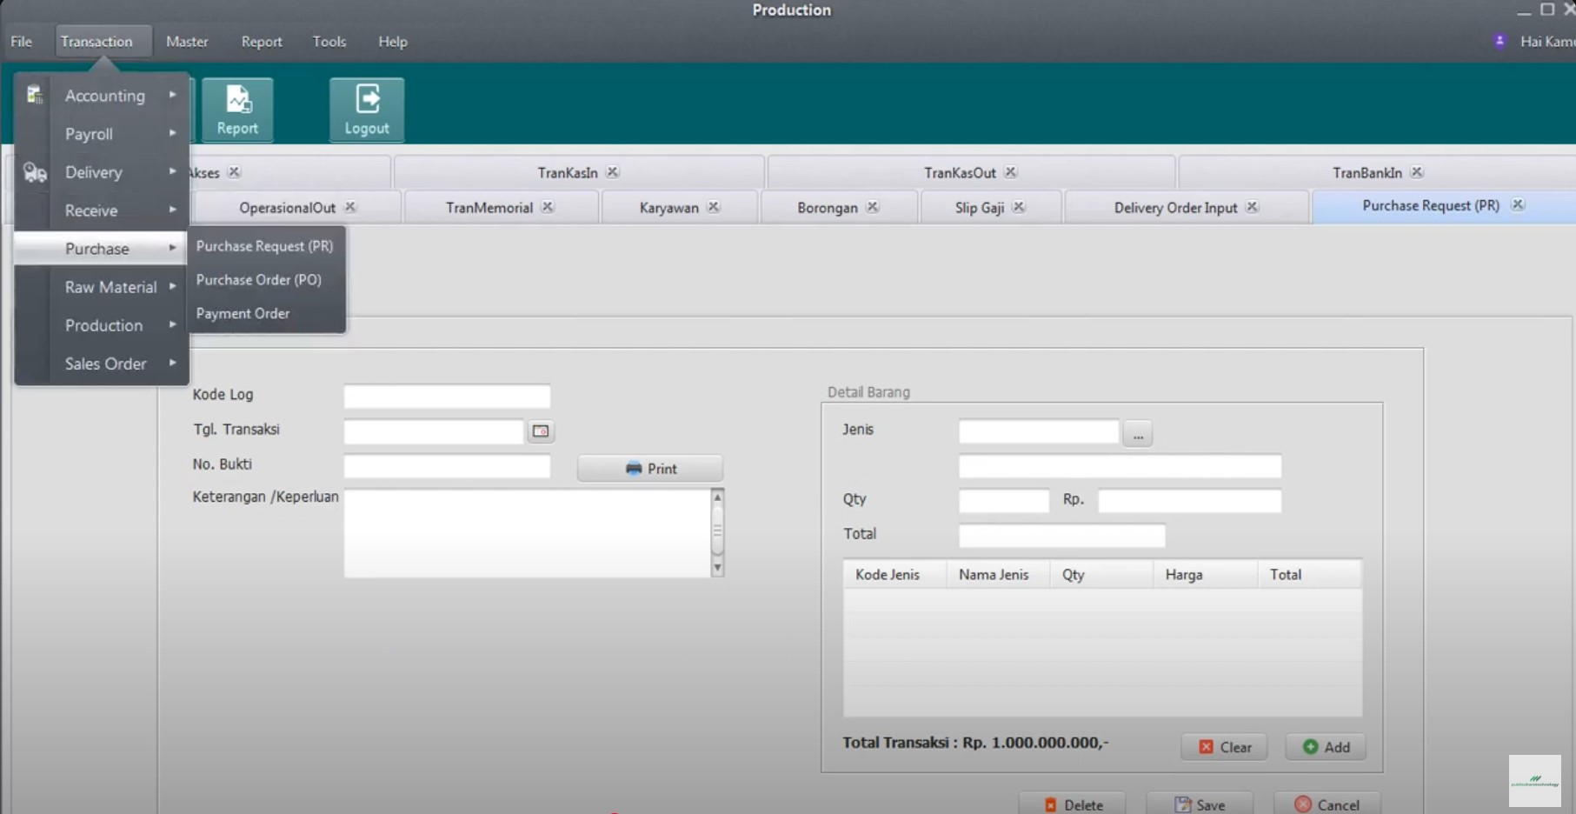Close the TranBankIn tab
1576x814 pixels.
pyautogui.click(x=1417, y=172)
